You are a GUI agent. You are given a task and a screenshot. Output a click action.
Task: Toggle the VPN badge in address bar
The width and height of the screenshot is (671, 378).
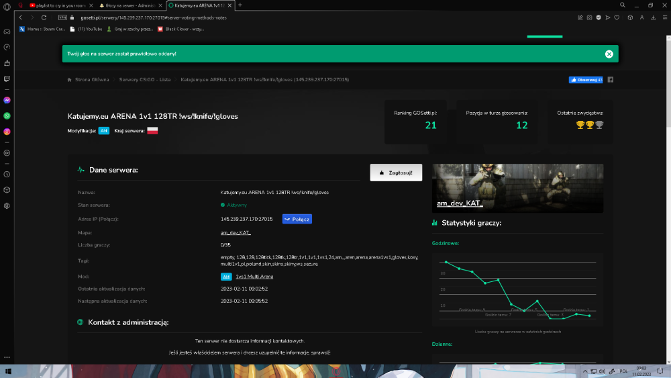(x=62, y=17)
